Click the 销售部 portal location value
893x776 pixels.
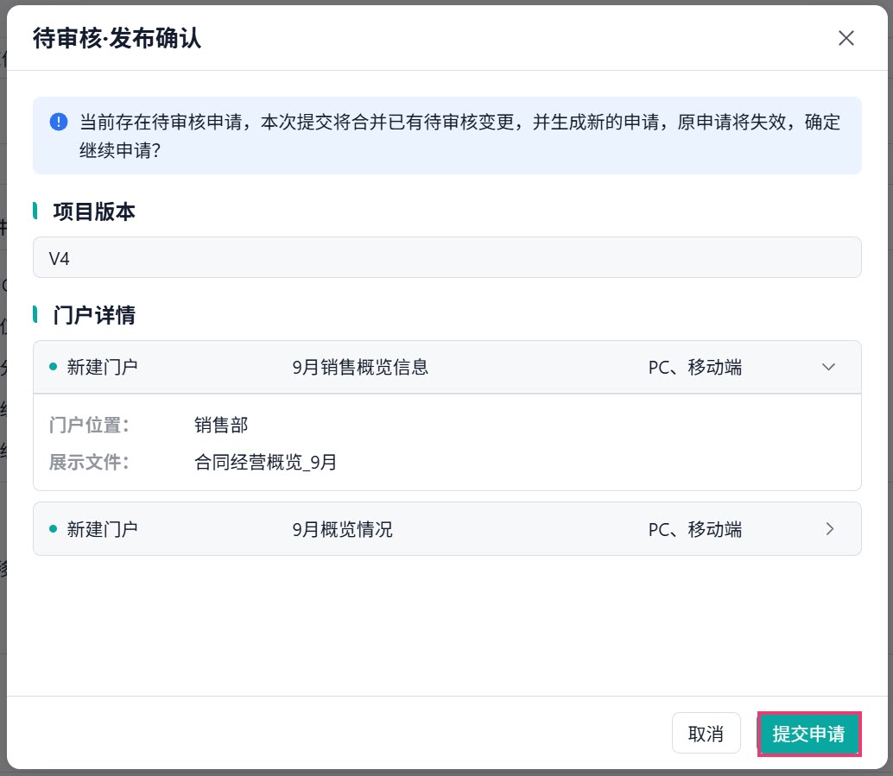click(221, 425)
